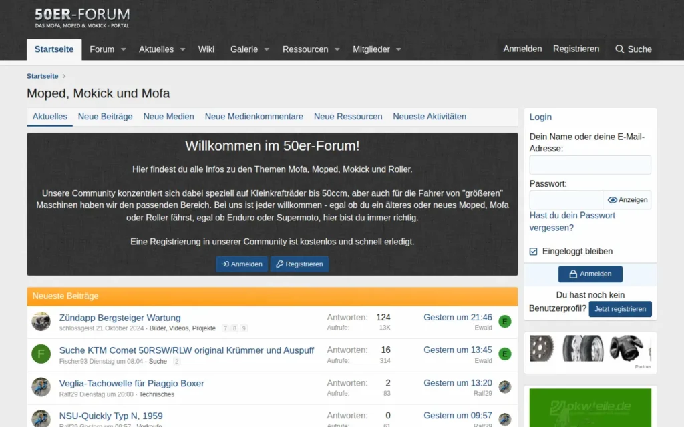The width and height of the screenshot is (684, 427).
Task: Focus the Passwort input field
Action: pyautogui.click(x=566, y=200)
